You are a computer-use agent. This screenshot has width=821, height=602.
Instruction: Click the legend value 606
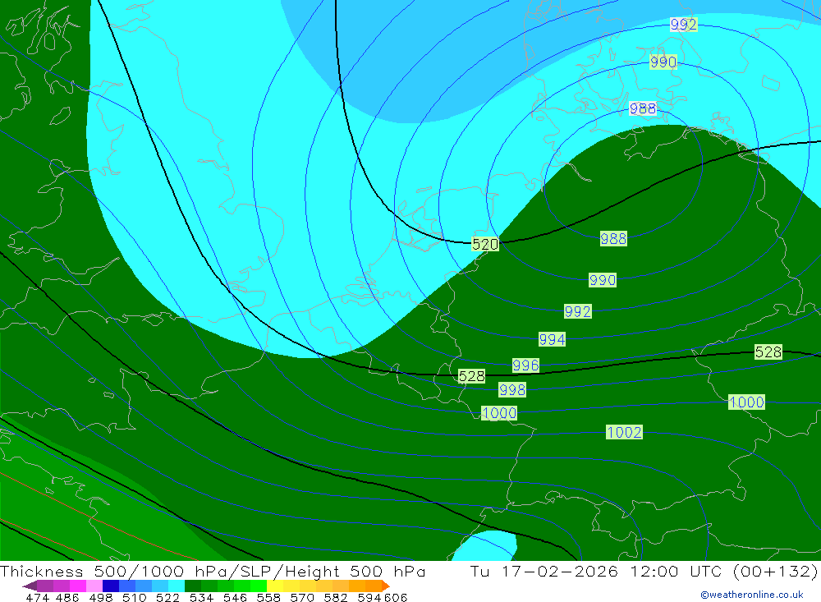pyautogui.click(x=396, y=597)
